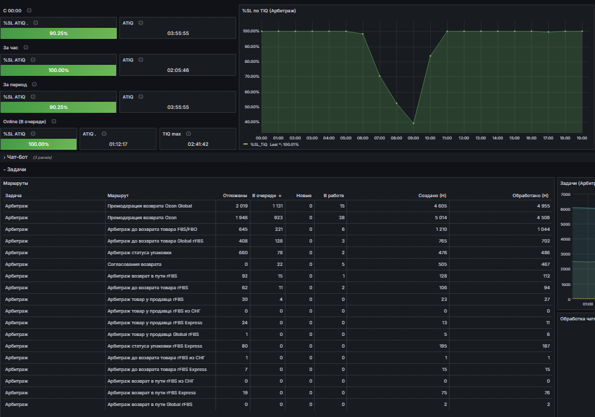Click info icon on 'ATIQ .' online panel

(x=104, y=134)
